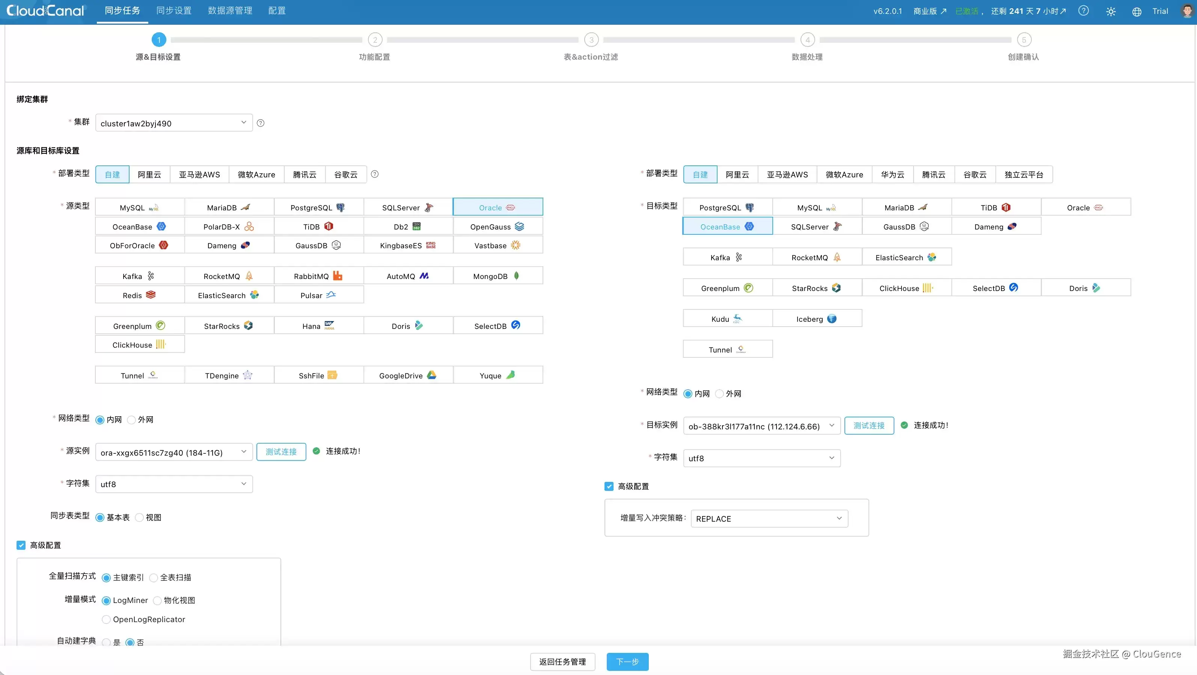The width and height of the screenshot is (1197, 675).
Task: Select MongoDB as source type
Action: tap(497, 276)
